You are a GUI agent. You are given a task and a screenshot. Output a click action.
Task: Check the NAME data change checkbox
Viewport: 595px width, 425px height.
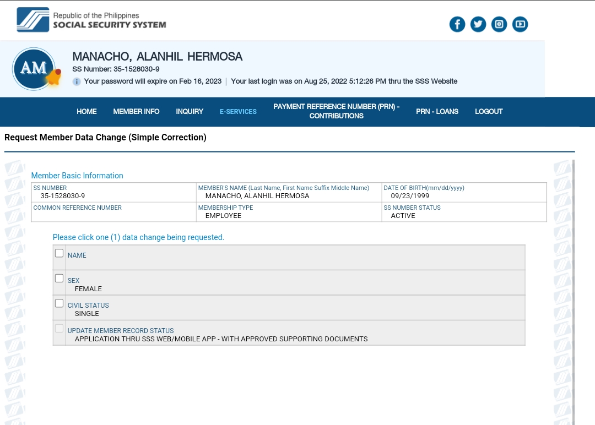[x=59, y=253]
